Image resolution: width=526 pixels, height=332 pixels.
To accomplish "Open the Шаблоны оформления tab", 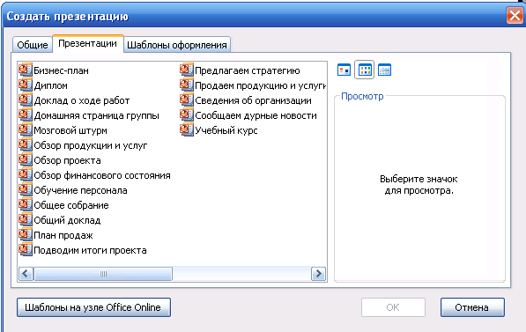I will coord(177,45).
